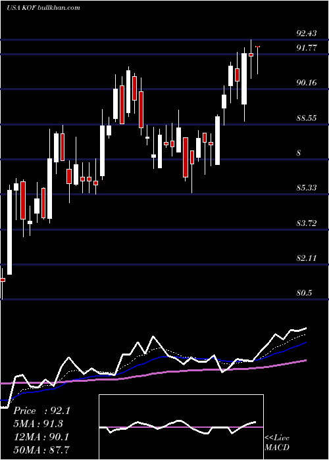
Task: Click the 'USA KOF bullkhan.com' chart title
Action: pos(43,7)
